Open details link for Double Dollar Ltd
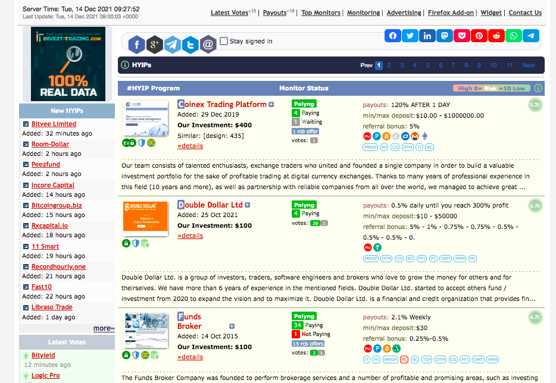This screenshot has width=556, height=383. click(x=190, y=236)
